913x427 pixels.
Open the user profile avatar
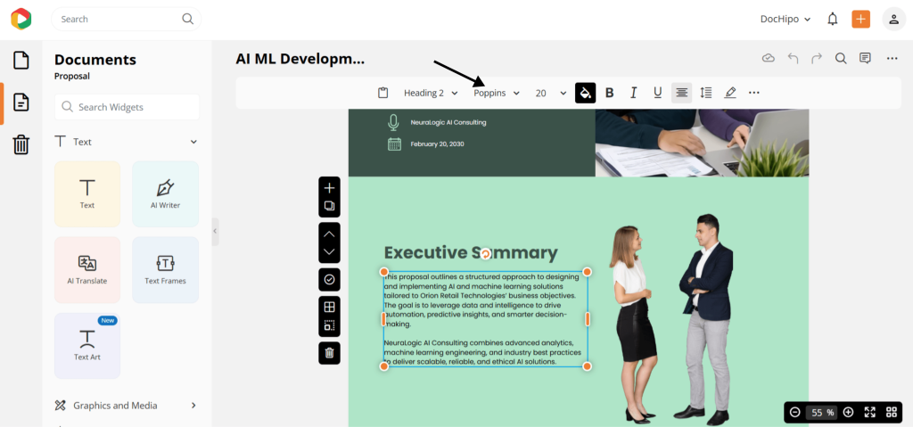(x=893, y=20)
